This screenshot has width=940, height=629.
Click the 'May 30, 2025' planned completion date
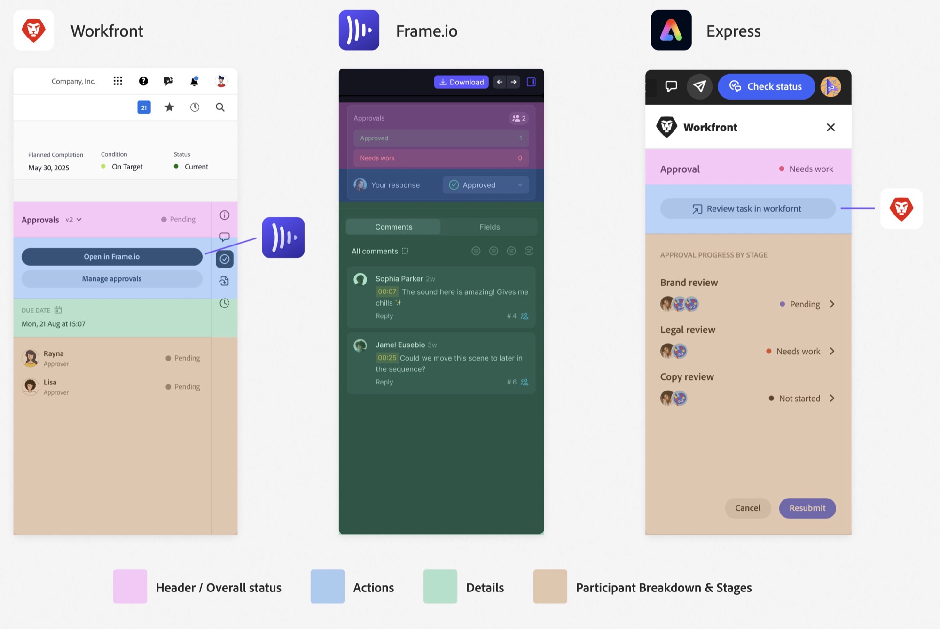pyautogui.click(x=48, y=168)
